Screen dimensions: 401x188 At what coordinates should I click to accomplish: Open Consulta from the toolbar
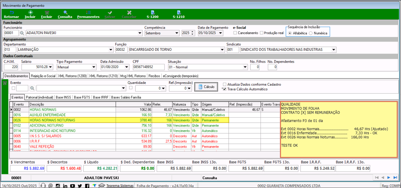pos(65,12)
